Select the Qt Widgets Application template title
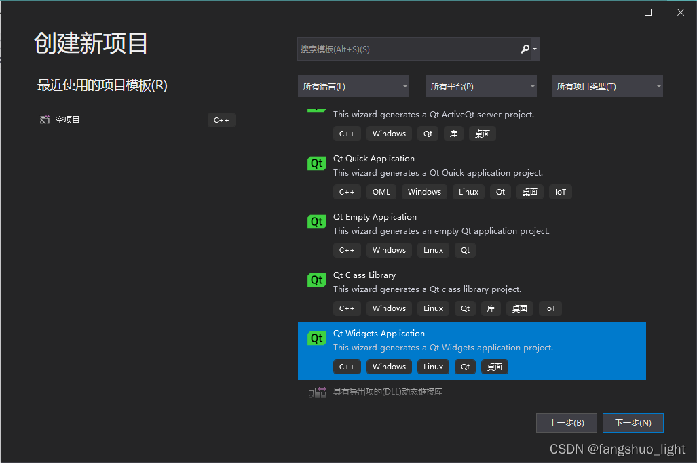Screen dimensions: 697x463 tap(379, 334)
